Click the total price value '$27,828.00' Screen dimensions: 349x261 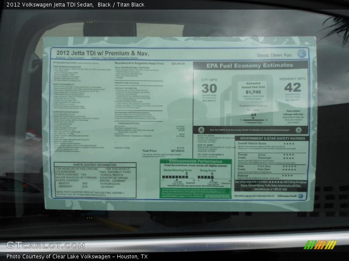point(178,151)
